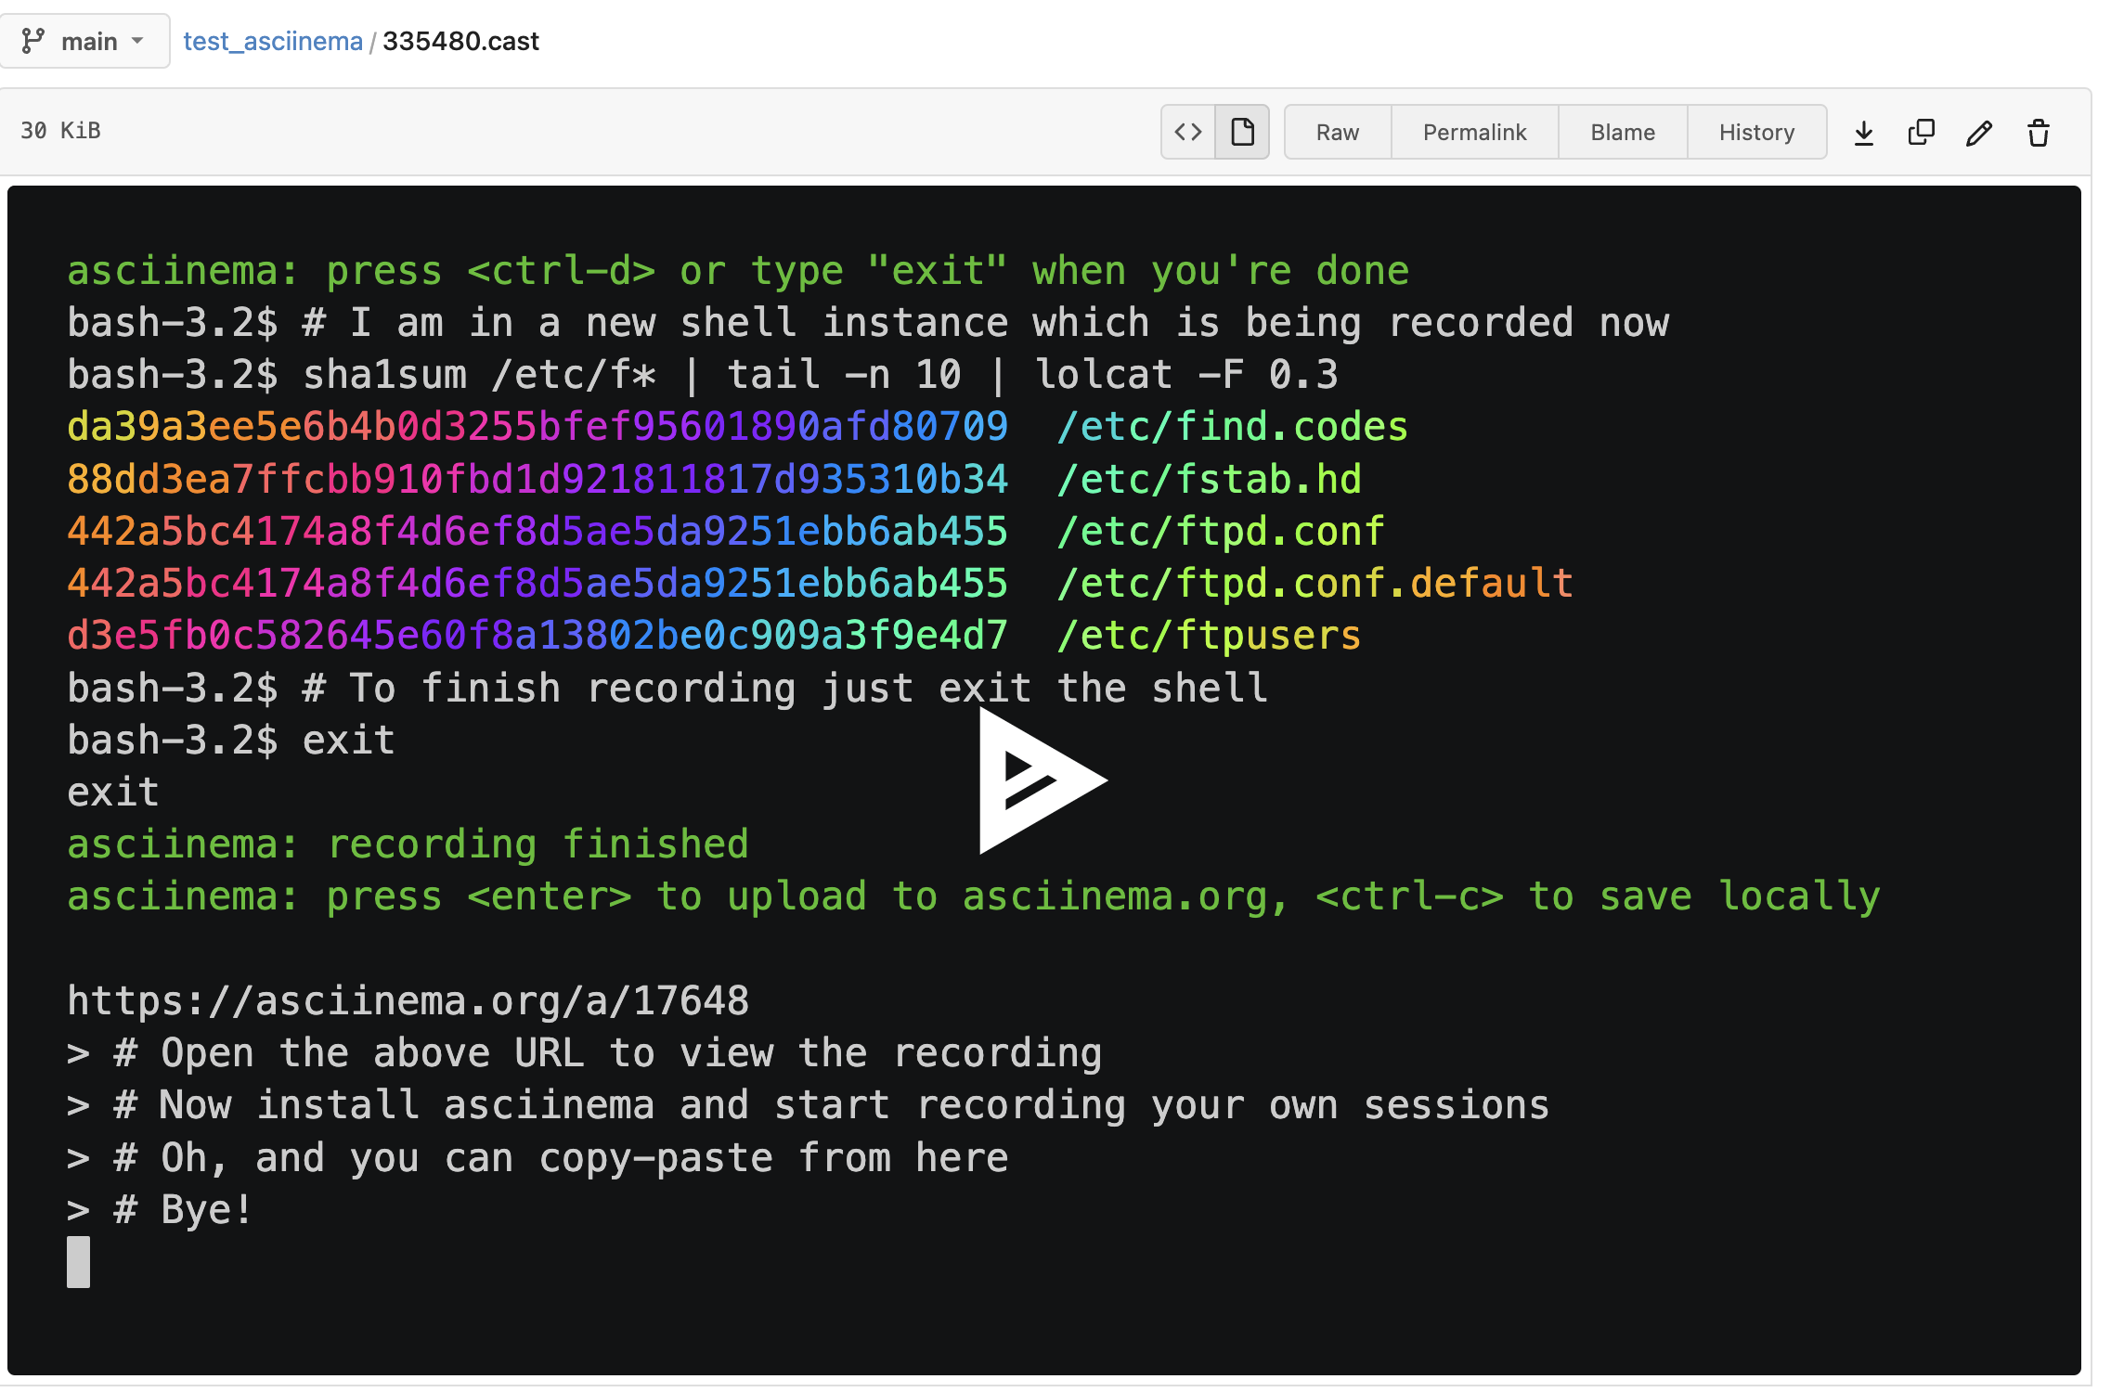Click the 335480.cast file name breadcrumb
Screen dimensions: 2111x1392
[460, 41]
